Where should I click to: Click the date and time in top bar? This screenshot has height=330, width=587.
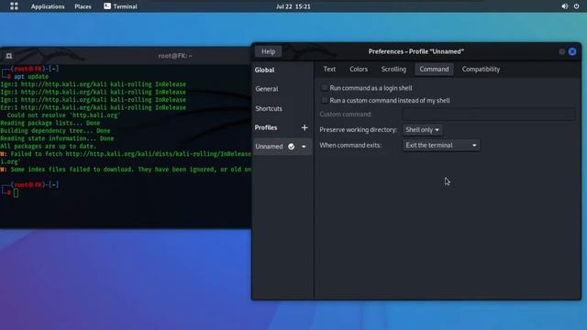click(293, 6)
